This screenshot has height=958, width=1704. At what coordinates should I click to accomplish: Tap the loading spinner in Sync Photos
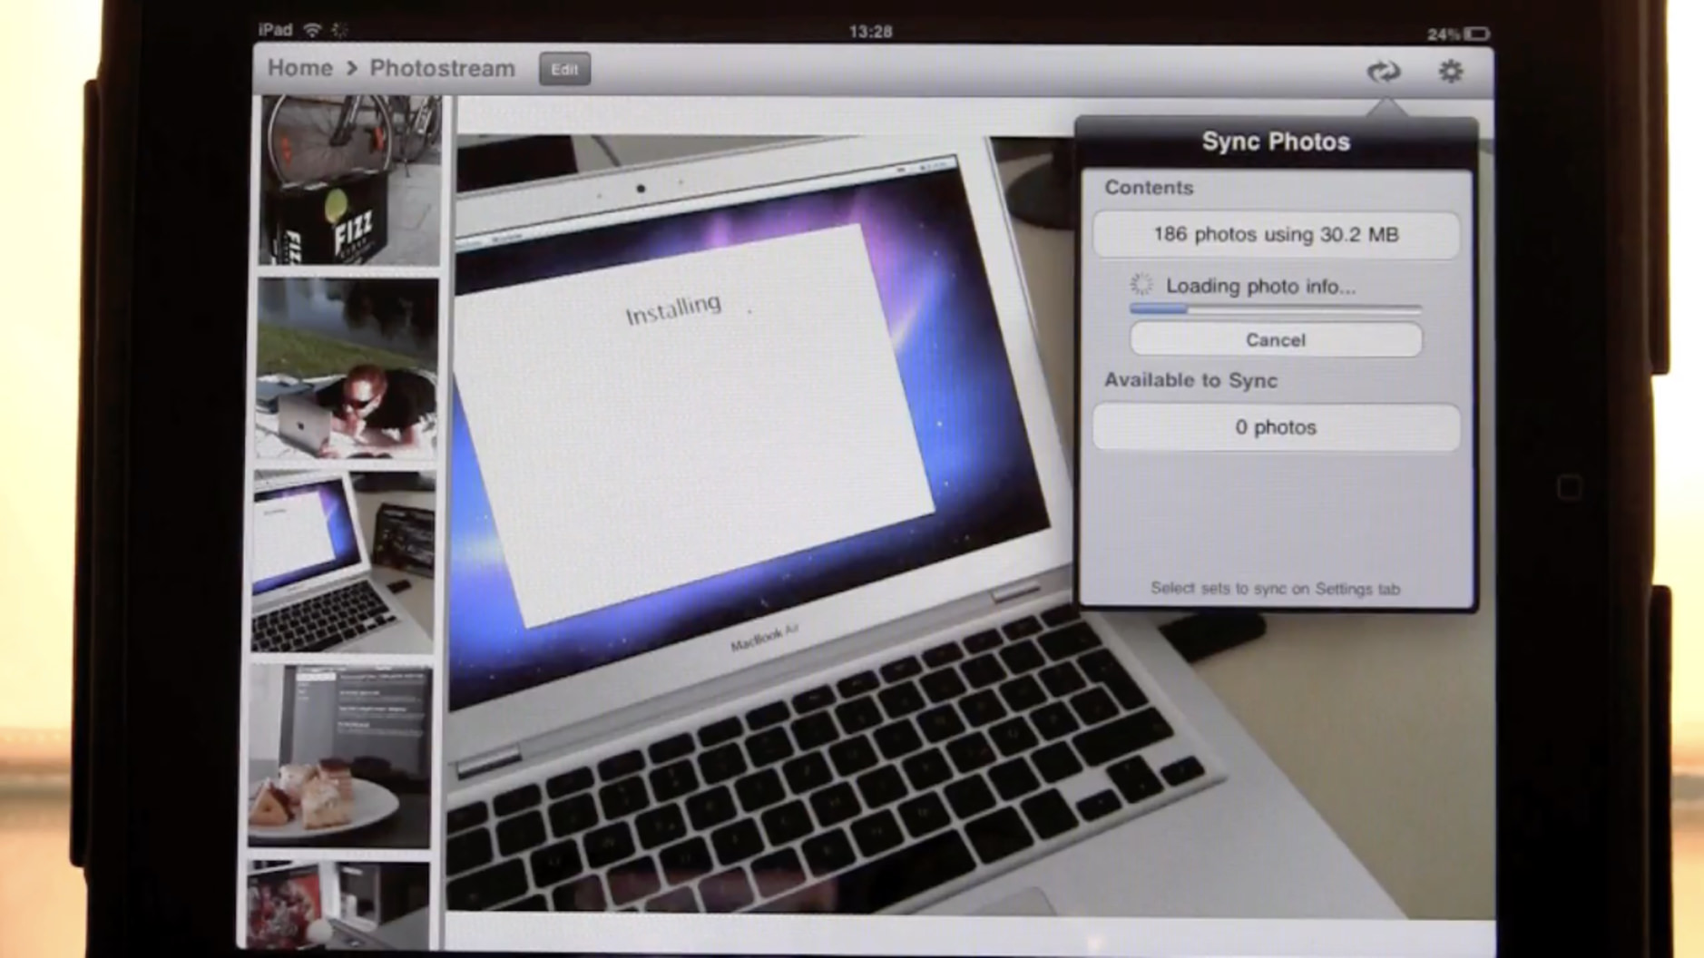1141,285
